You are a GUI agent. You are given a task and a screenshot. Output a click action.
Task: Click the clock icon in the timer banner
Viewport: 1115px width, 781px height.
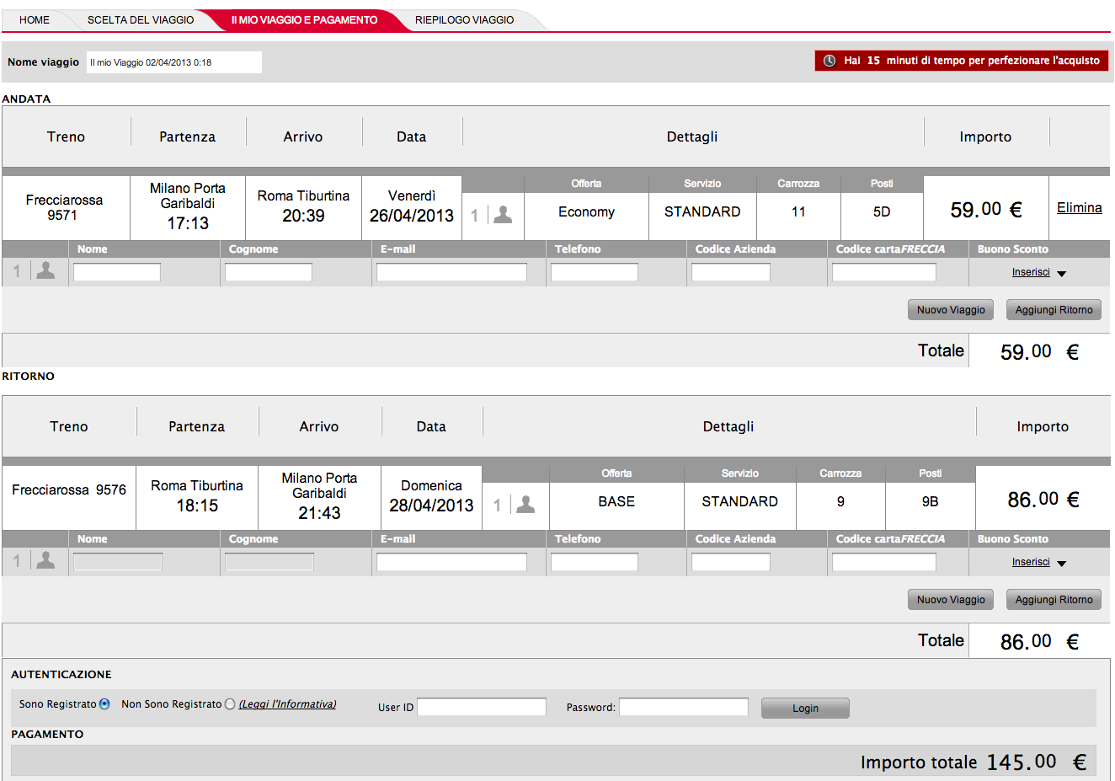pyautogui.click(x=830, y=61)
